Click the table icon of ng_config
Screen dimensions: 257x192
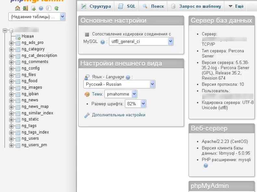18,69
